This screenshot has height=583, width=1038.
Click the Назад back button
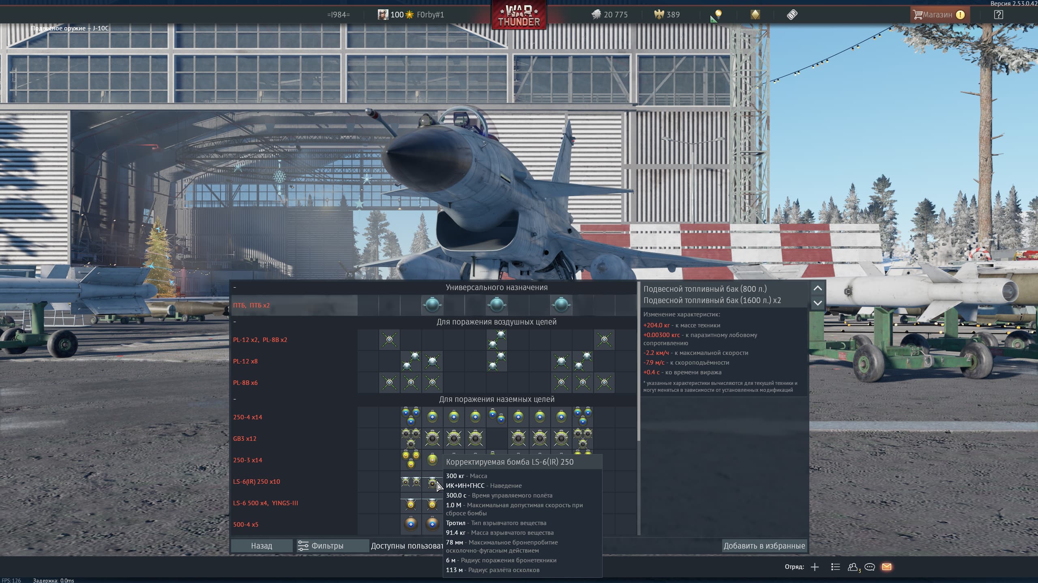coord(262,546)
